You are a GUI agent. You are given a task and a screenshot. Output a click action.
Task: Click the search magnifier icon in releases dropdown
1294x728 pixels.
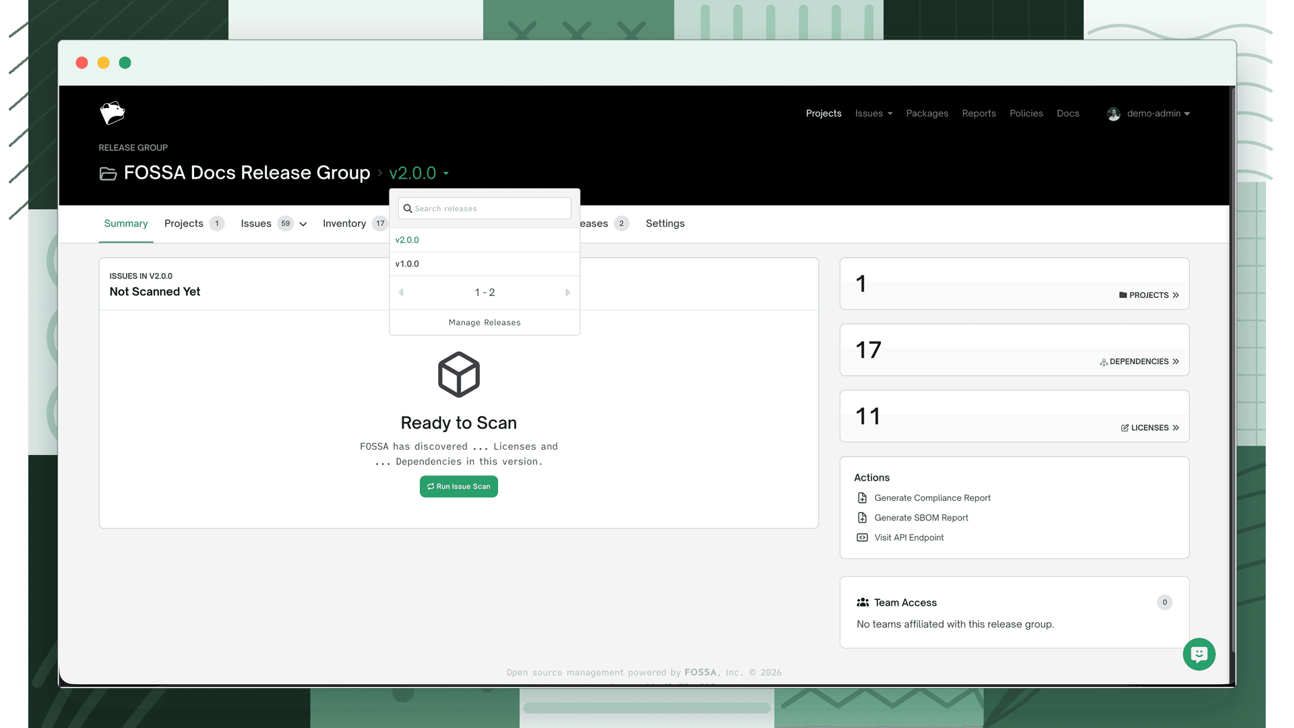point(408,209)
